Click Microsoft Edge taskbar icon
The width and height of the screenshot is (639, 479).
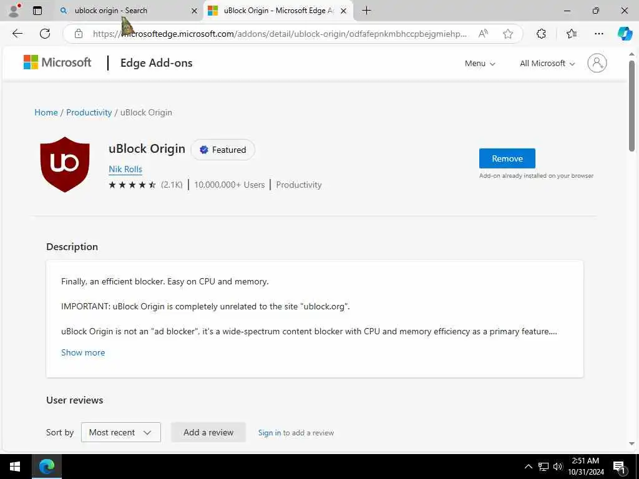pos(47,467)
